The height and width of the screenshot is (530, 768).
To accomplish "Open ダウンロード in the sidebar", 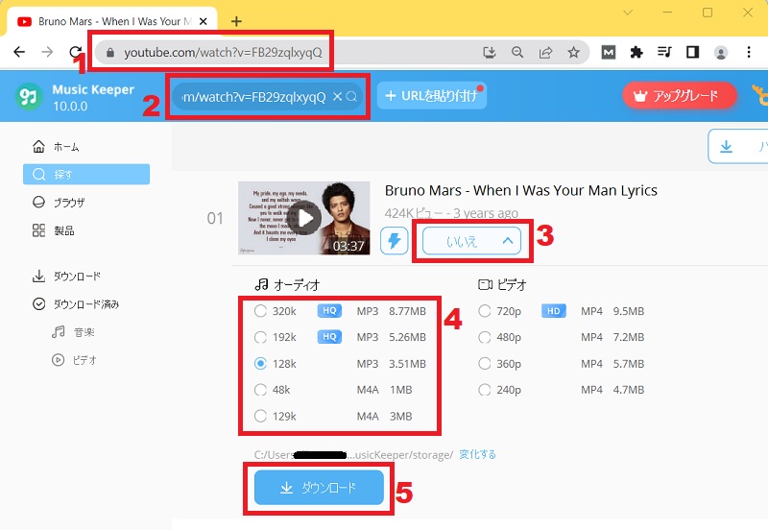I will click(x=66, y=277).
